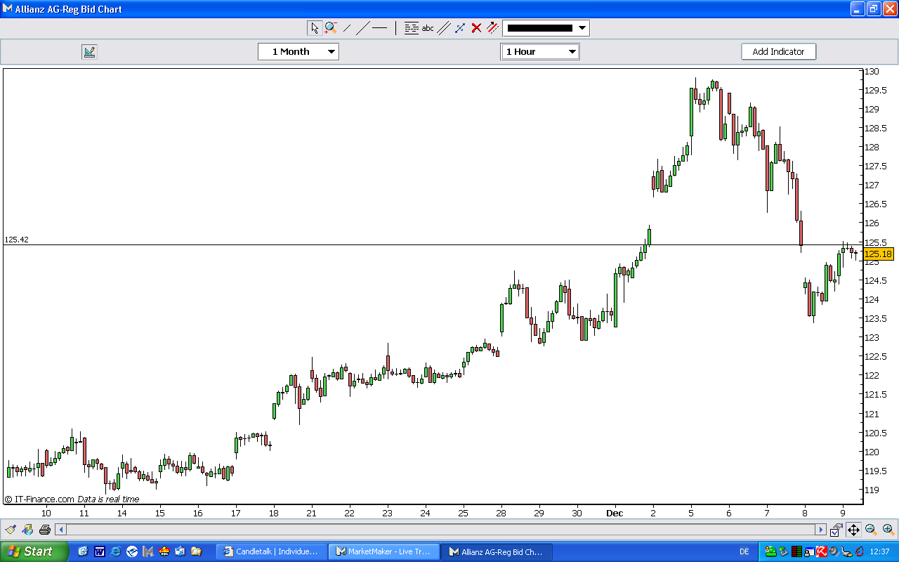Zoom in using the plus magnifier
The image size is (899, 562).
[888, 530]
